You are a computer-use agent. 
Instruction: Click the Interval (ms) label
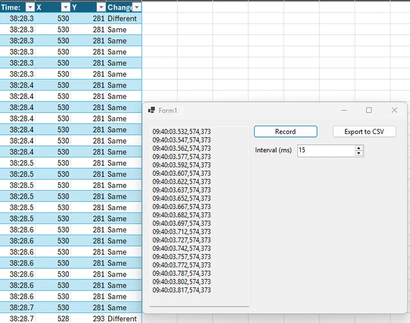(273, 150)
